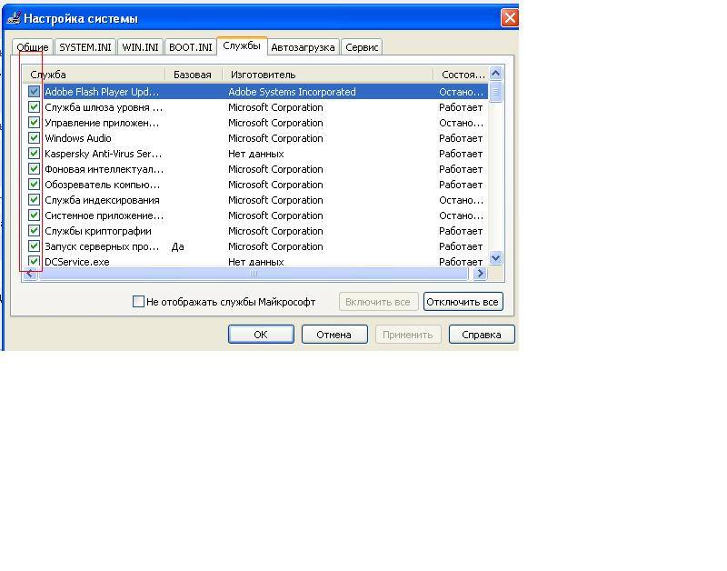Disable the Kaspersky Anti-Virus service checkbox

[x=35, y=154]
